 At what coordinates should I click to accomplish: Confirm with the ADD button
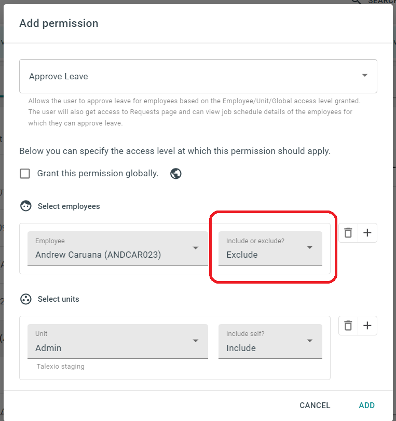[367, 405]
